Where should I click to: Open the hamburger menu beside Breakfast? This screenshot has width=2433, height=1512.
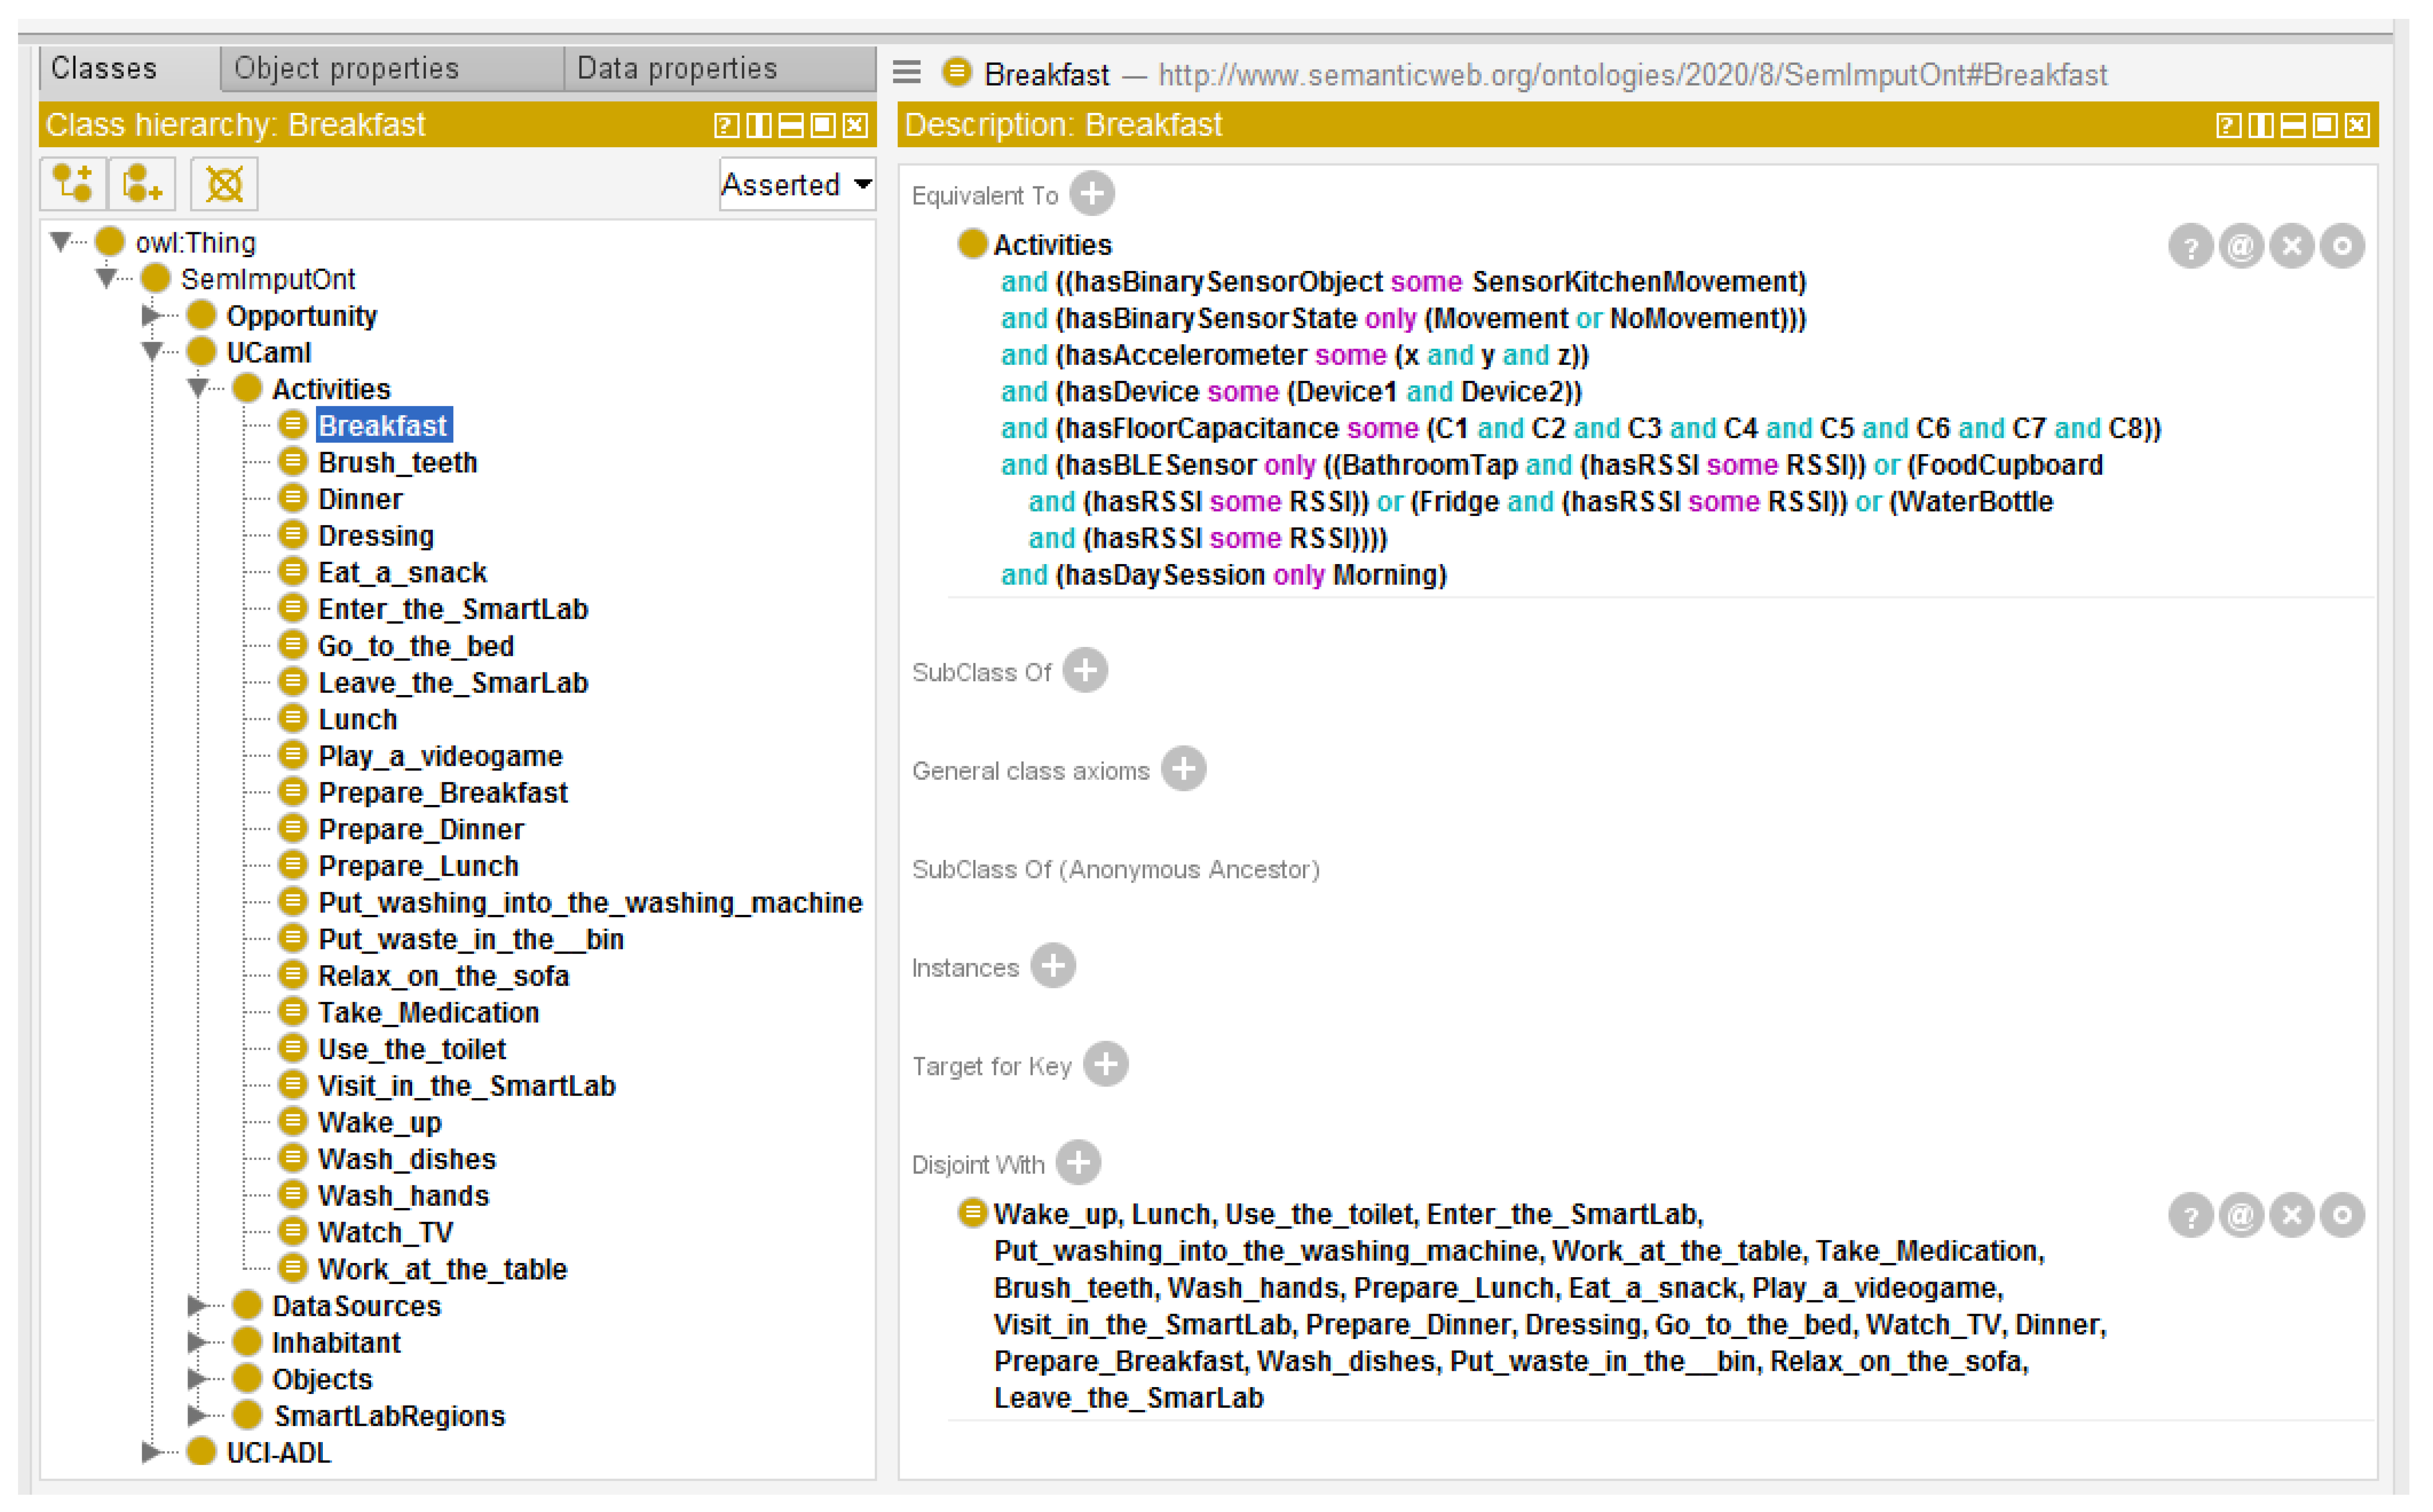click(907, 73)
